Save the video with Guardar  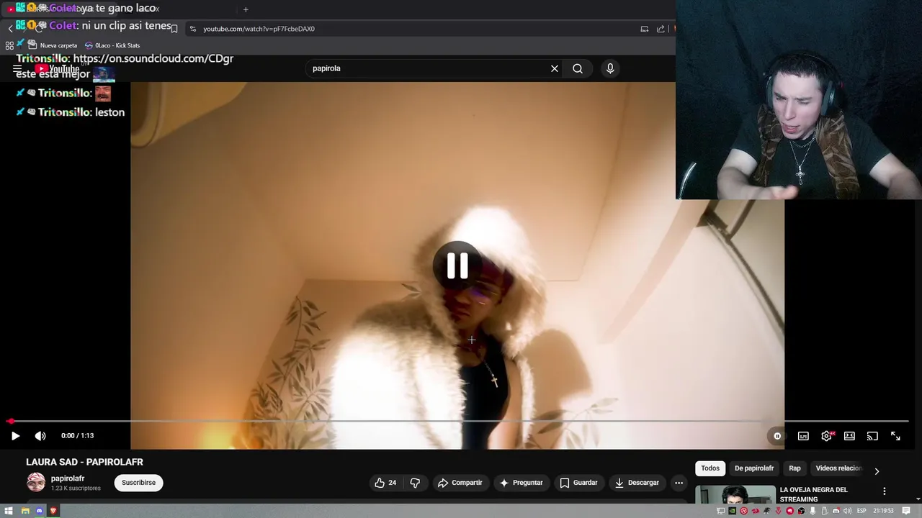[x=579, y=483]
